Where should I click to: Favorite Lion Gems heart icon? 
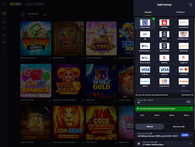point(83,144)
